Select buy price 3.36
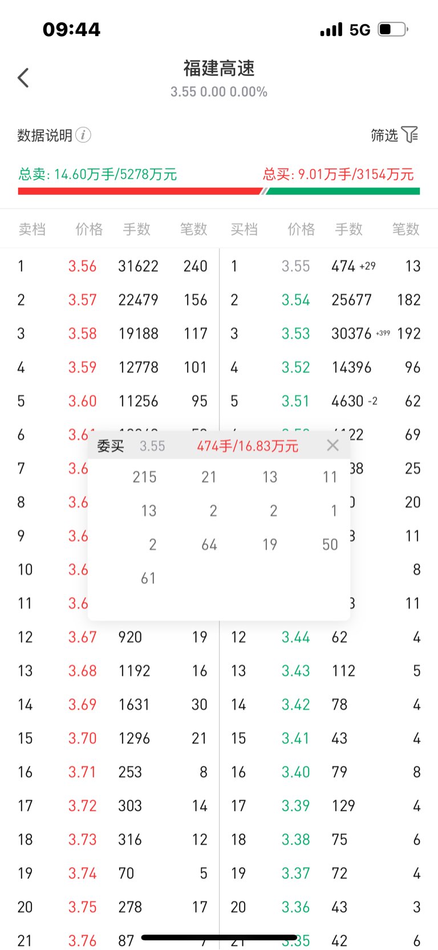Screen dimensions: 438x950 [x=296, y=907]
